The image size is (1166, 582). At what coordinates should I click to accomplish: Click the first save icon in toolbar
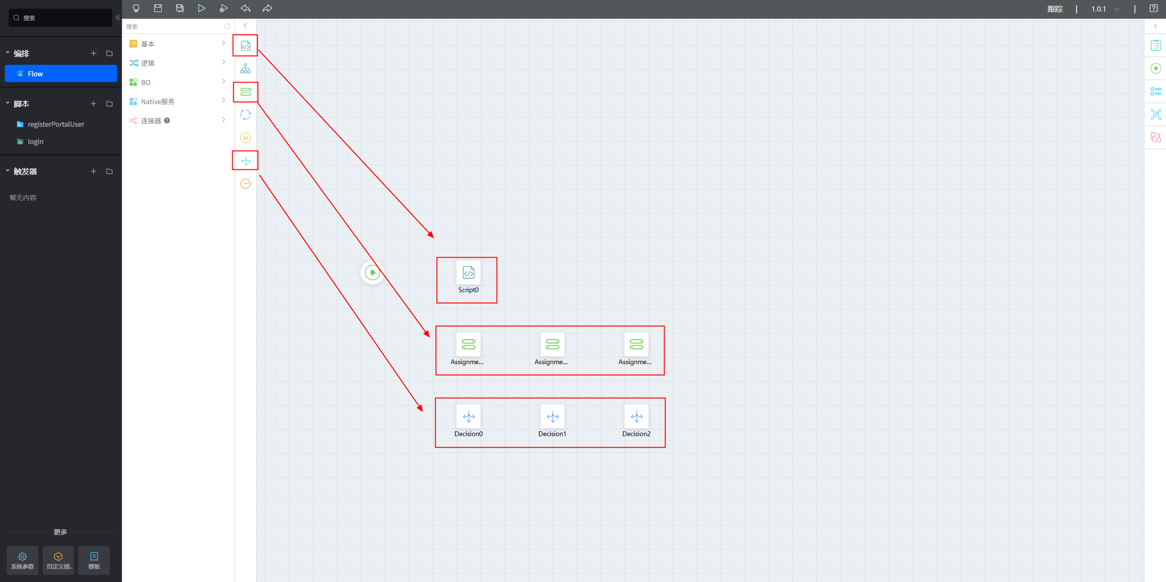point(158,8)
